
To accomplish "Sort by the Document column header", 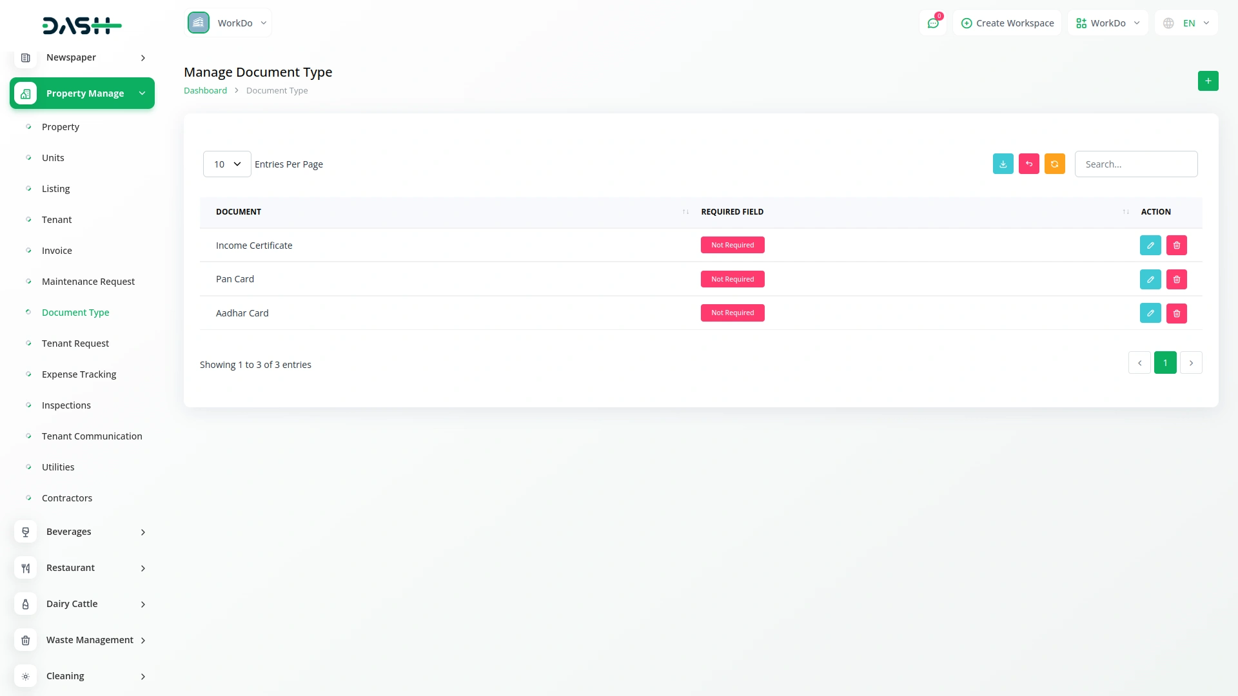I will 239,212.
